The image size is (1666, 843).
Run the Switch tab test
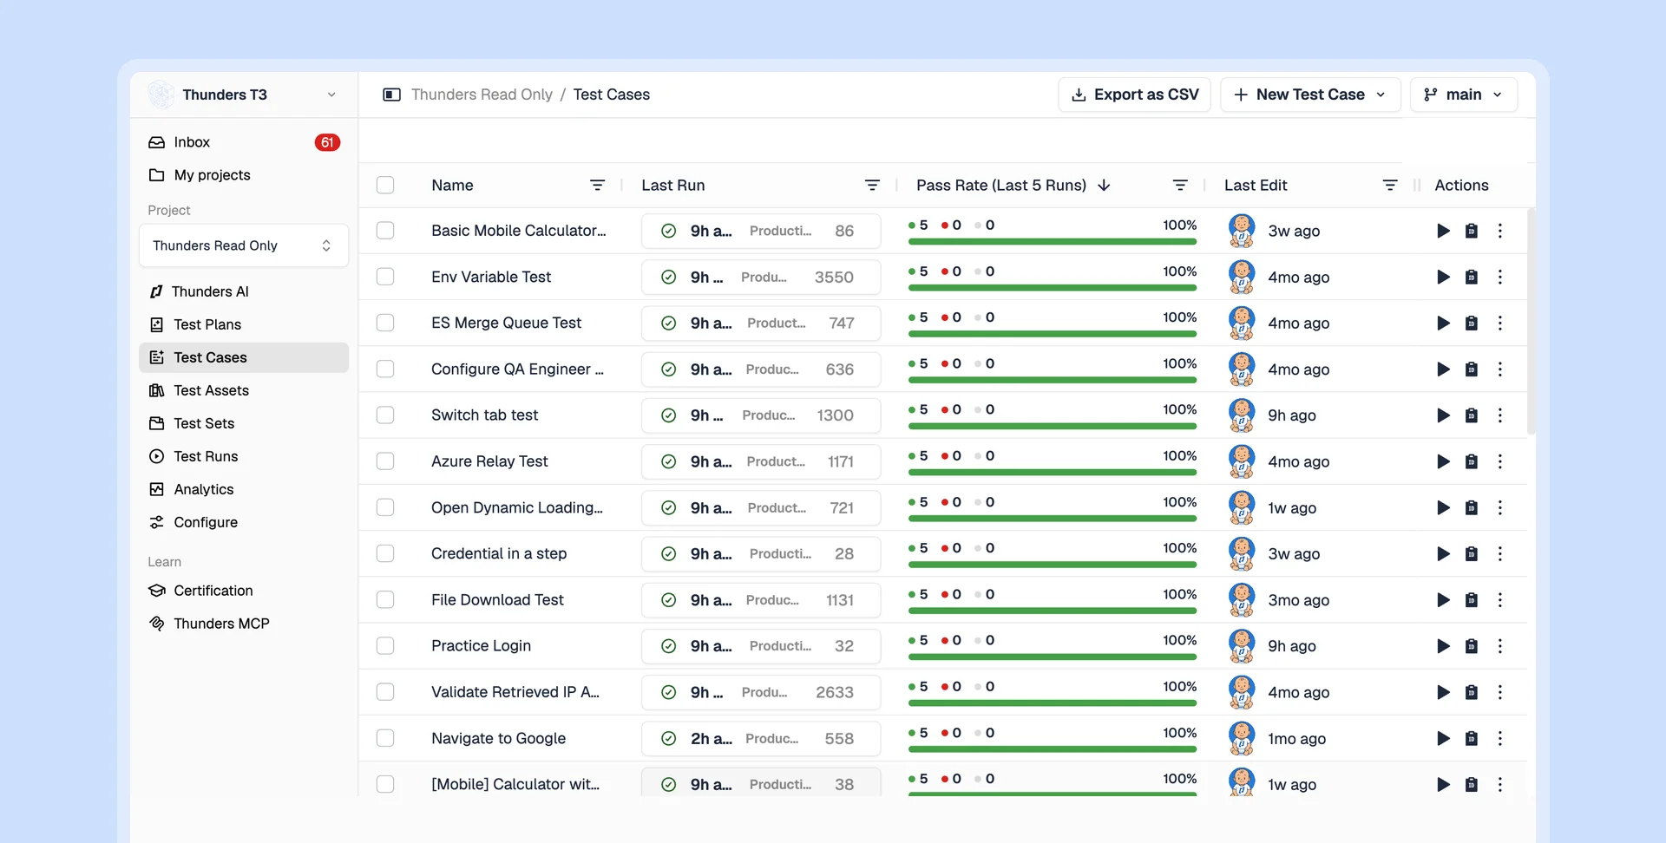tap(1443, 415)
